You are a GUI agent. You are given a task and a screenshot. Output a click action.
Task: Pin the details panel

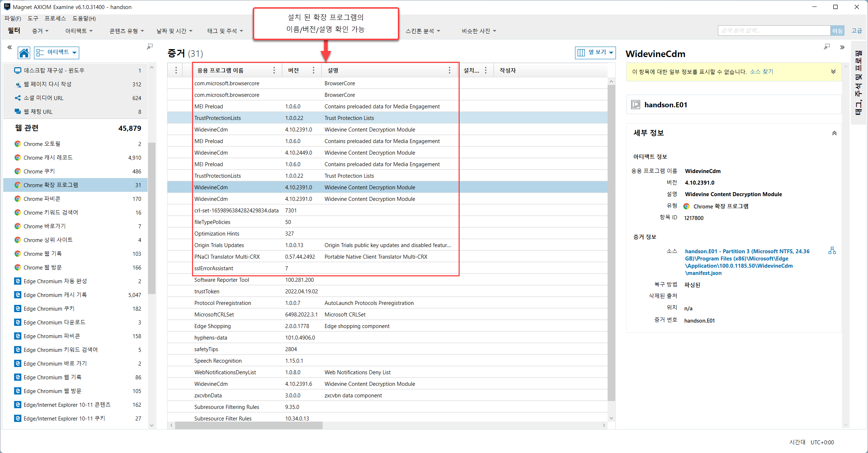click(x=827, y=47)
